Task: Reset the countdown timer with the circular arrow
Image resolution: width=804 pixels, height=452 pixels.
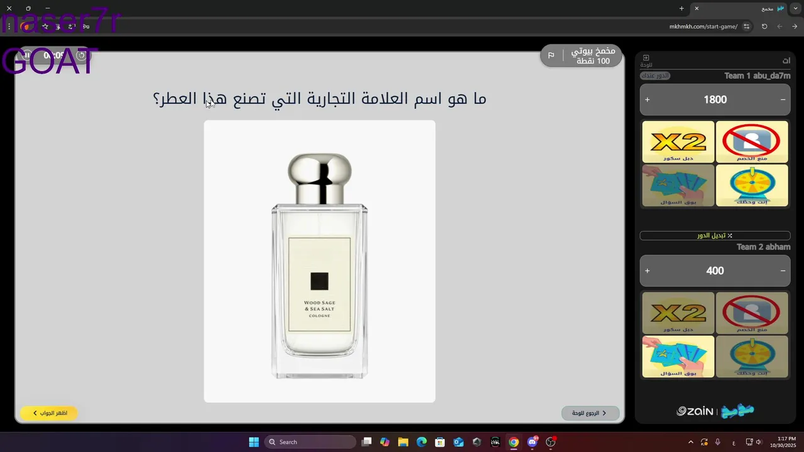Action: [x=81, y=55]
